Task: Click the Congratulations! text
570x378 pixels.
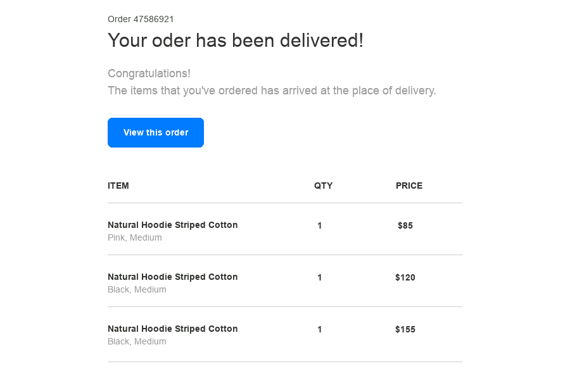Action: (149, 73)
